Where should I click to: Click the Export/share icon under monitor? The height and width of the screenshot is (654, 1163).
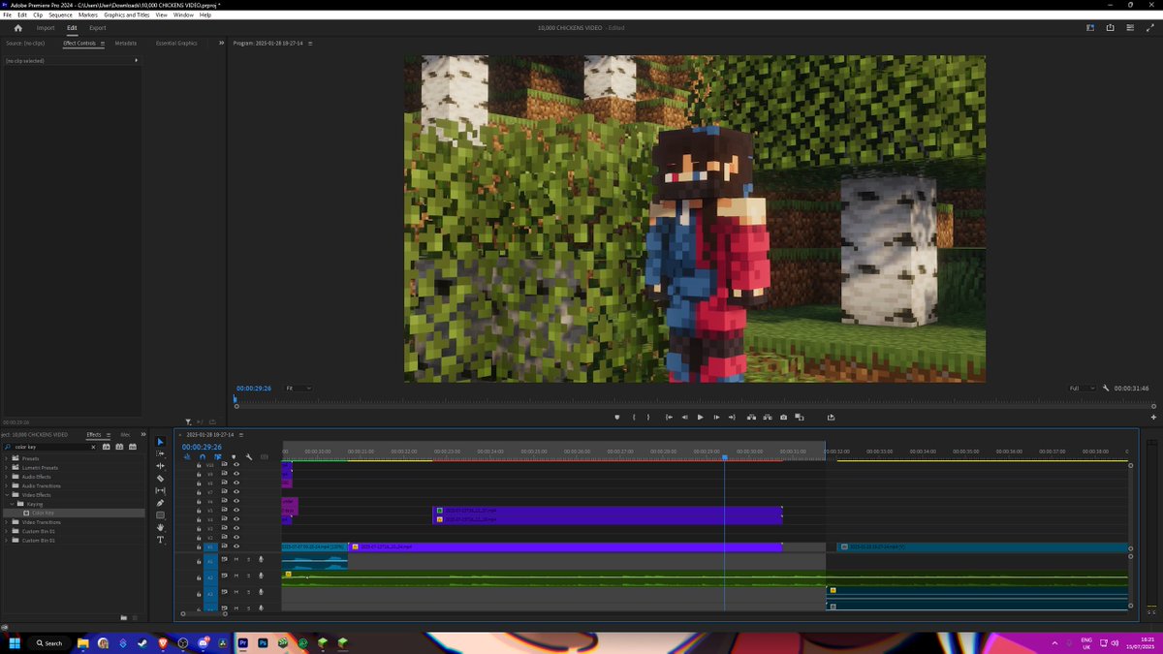831,418
